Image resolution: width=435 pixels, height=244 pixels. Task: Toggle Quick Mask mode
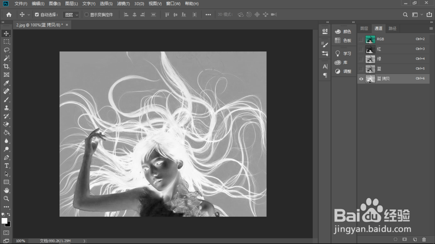tap(7, 233)
